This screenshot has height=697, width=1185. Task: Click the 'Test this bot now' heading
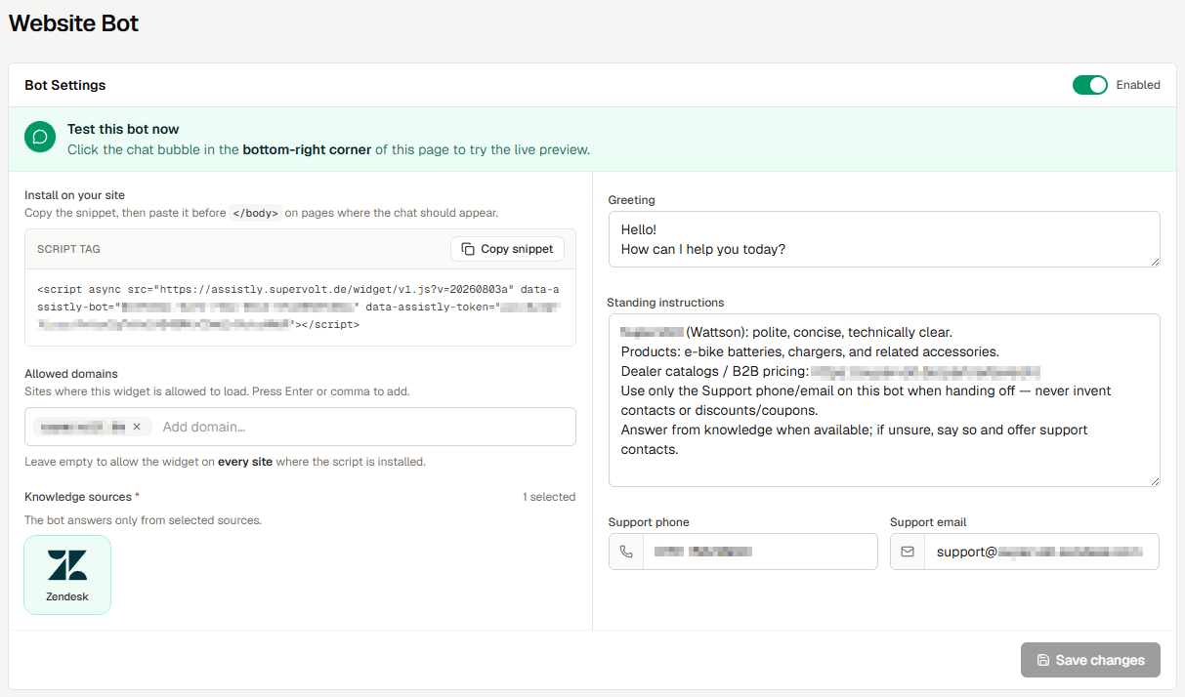[123, 129]
